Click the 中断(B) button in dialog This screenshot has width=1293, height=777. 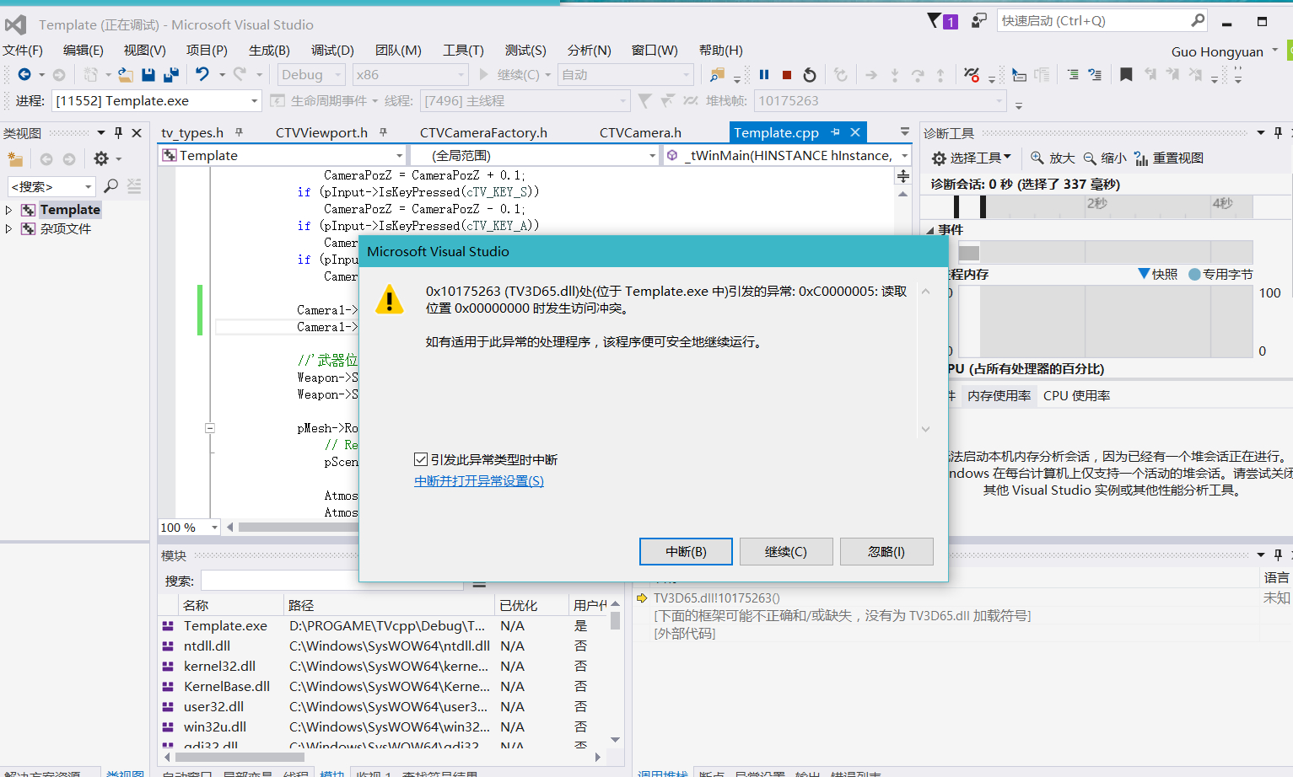(x=686, y=552)
